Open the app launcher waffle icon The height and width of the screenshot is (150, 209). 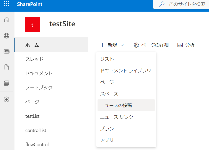(7, 4)
